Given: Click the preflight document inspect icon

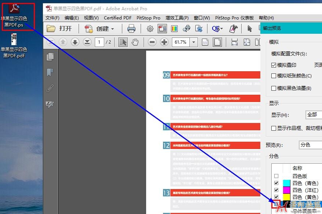Looking at the screenshot, I should coord(199,29).
